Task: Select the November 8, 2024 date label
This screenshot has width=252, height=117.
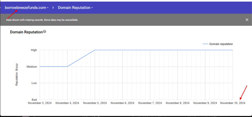Action: (177, 103)
